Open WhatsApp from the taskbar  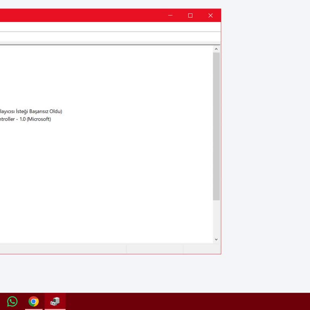point(12,301)
